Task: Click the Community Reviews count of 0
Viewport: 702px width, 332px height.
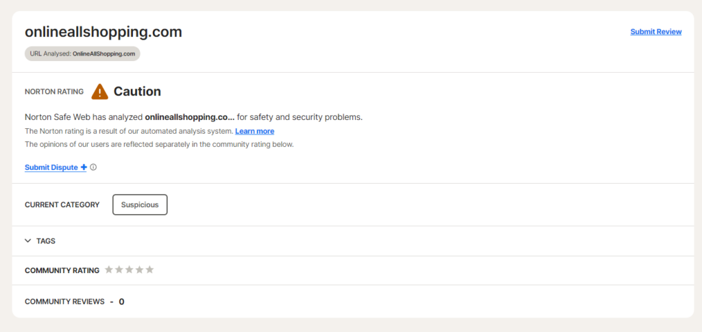Action: (x=121, y=302)
